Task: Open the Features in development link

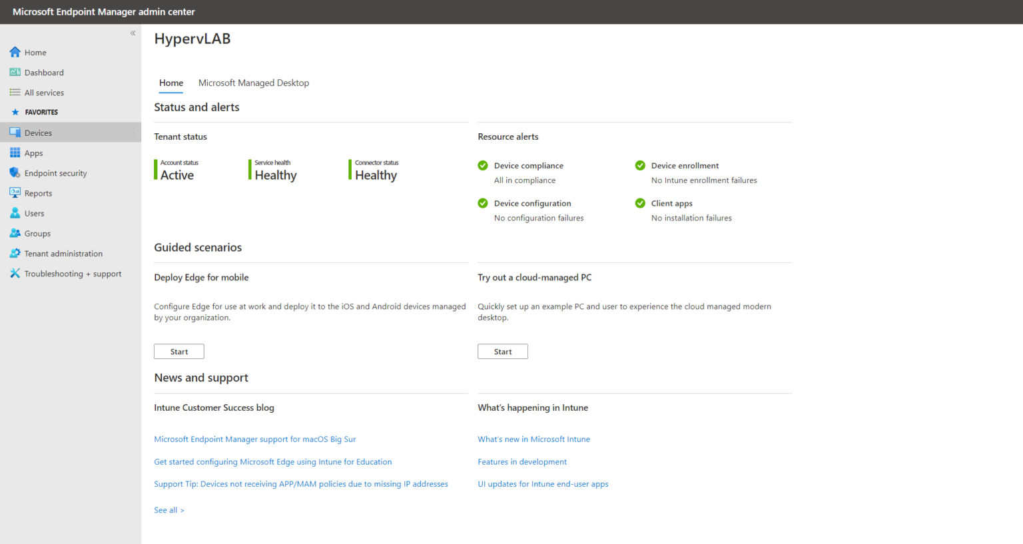Action: coord(521,462)
